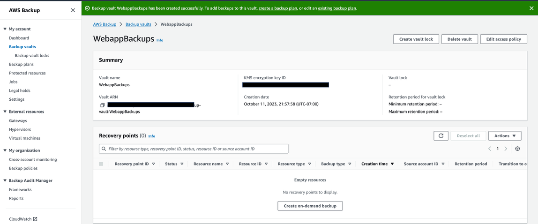
Task: Open Backup vaults in sidebar
Action: [22, 47]
